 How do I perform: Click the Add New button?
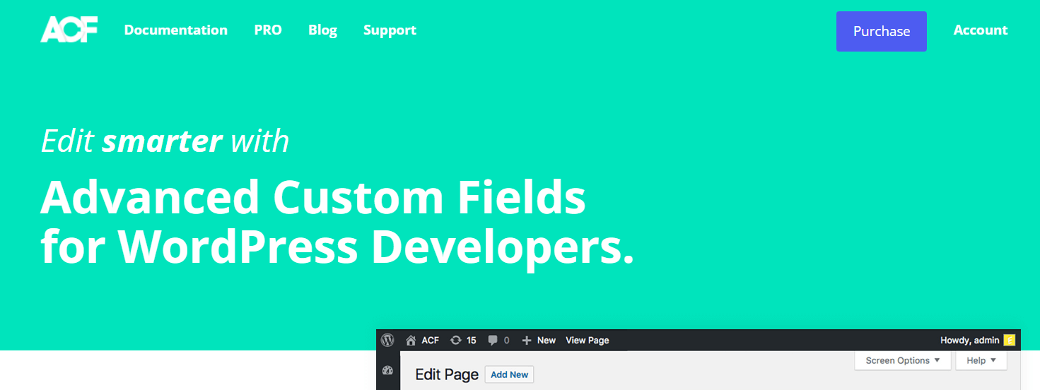[509, 374]
